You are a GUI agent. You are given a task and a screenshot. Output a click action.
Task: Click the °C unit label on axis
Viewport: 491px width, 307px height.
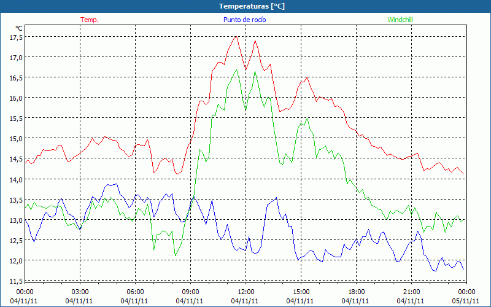click(19, 28)
